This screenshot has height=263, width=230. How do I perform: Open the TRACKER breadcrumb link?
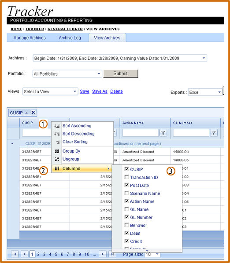tap(35, 29)
